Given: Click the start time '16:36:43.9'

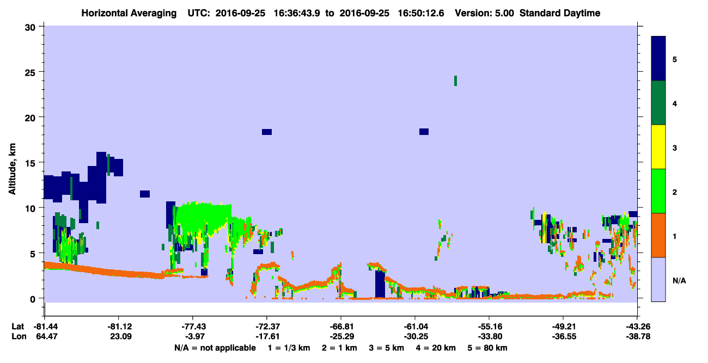Looking at the screenshot, I should [297, 13].
